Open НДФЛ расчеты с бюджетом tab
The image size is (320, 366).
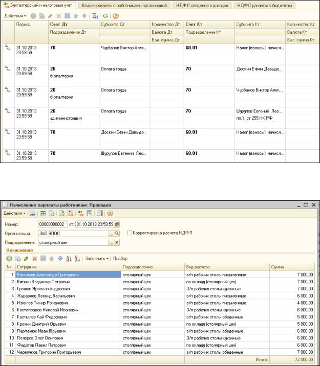(265, 6)
